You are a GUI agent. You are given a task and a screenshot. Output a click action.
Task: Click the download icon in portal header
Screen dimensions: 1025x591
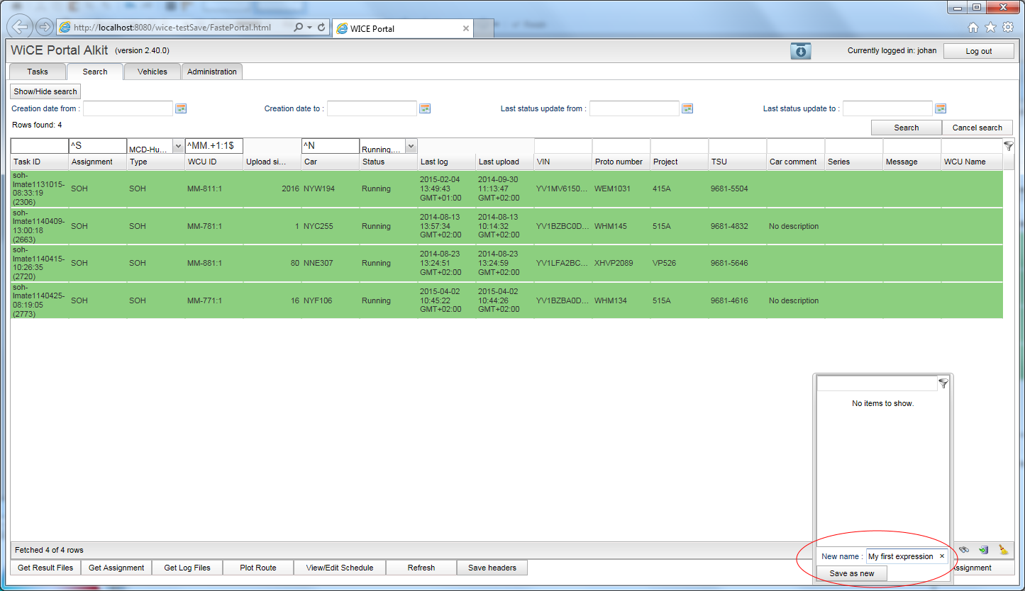pyautogui.click(x=801, y=51)
